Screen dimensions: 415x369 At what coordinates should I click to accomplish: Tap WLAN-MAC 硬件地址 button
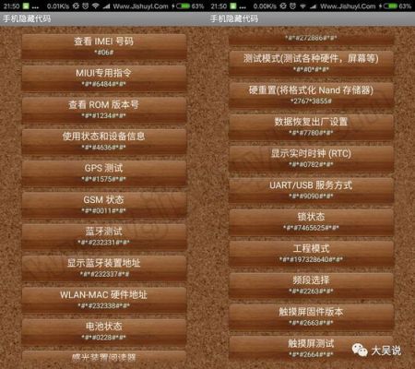pos(104,300)
